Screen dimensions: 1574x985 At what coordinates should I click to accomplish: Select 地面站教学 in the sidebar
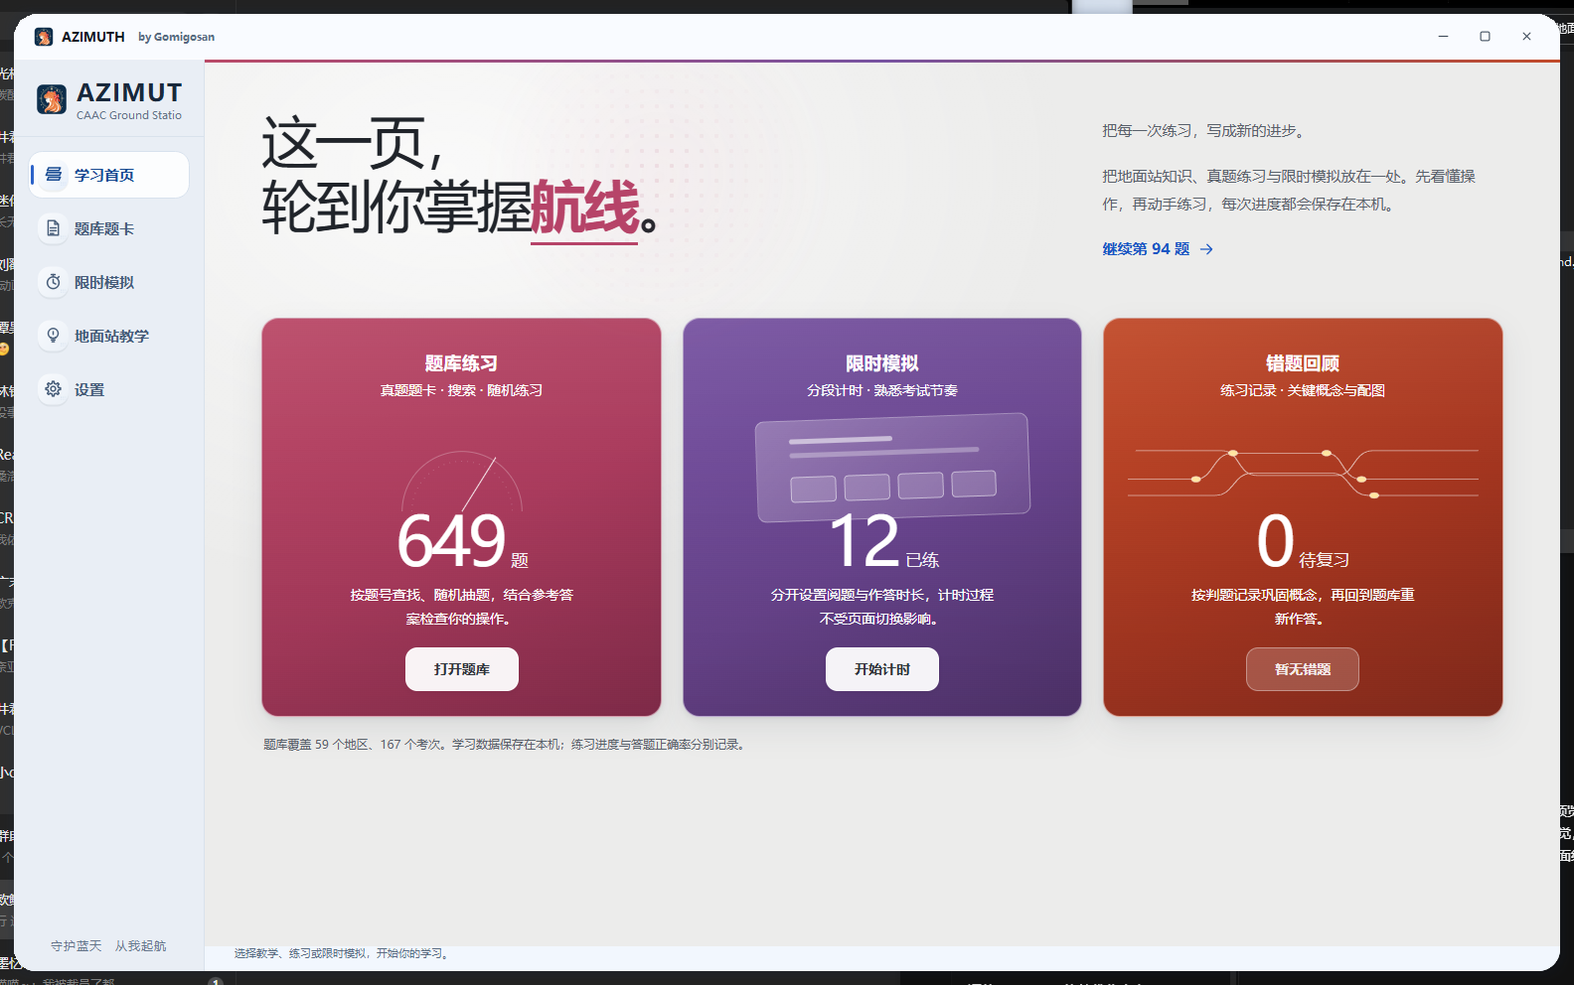(x=109, y=336)
